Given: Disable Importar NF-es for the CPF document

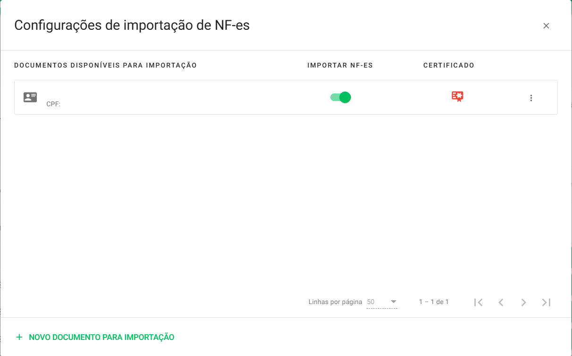Looking at the screenshot, I should (340, 97).
